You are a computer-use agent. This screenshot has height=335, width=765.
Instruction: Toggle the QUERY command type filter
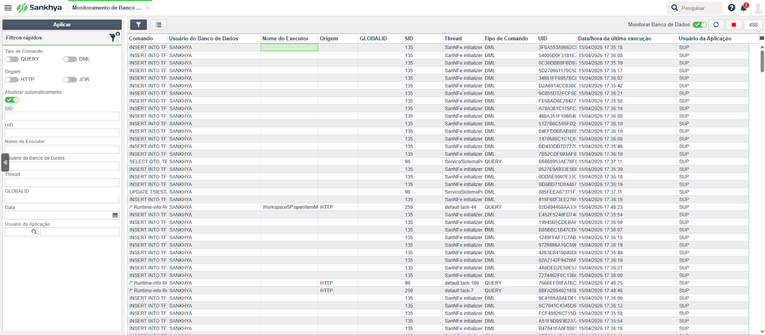tap(11, 59)
